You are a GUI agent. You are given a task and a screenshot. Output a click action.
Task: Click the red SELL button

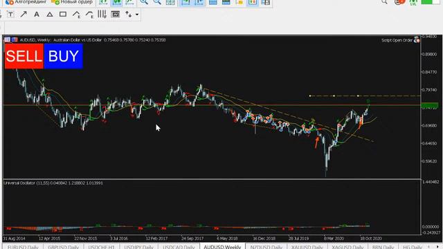click(x=24, y=56)
